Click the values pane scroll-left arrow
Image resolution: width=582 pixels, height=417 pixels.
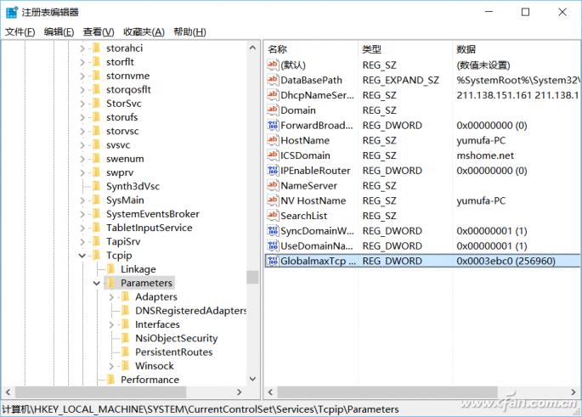270,392
